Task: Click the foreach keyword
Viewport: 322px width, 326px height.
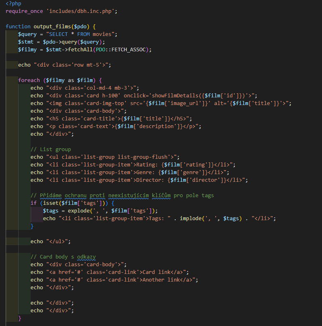Action: (29, 80)
